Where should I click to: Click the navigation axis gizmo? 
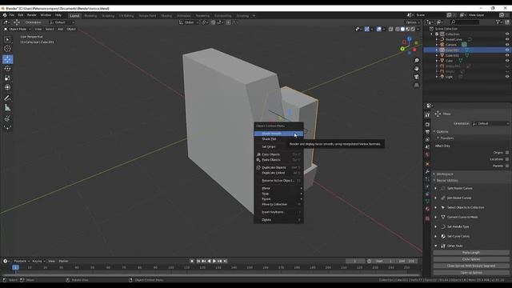(409, 46)
